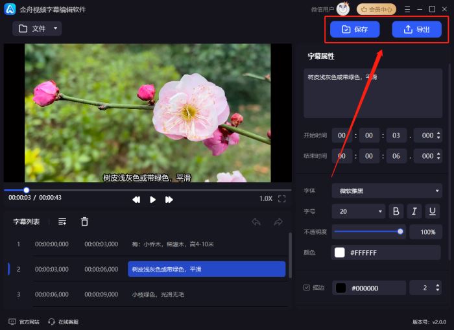454x330 pixels.
Task: Click the end time minutes field
Action: 369,156
